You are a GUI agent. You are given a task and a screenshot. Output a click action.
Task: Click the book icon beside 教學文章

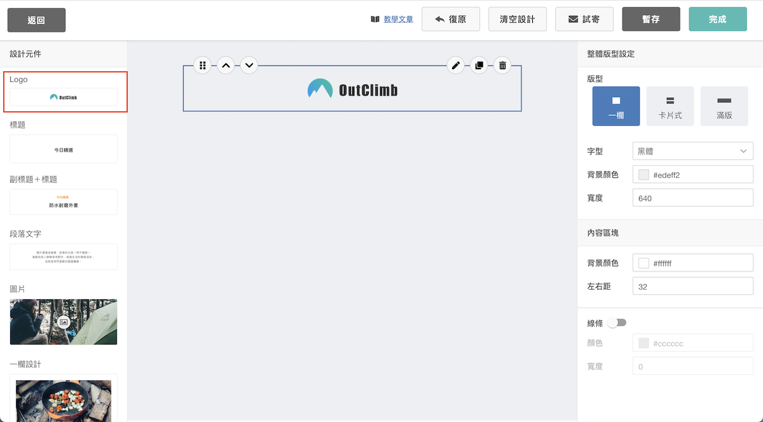click(375, 19)
